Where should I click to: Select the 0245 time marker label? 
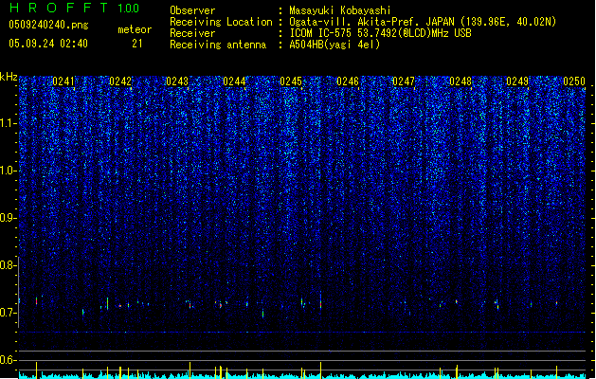[291, 81]
